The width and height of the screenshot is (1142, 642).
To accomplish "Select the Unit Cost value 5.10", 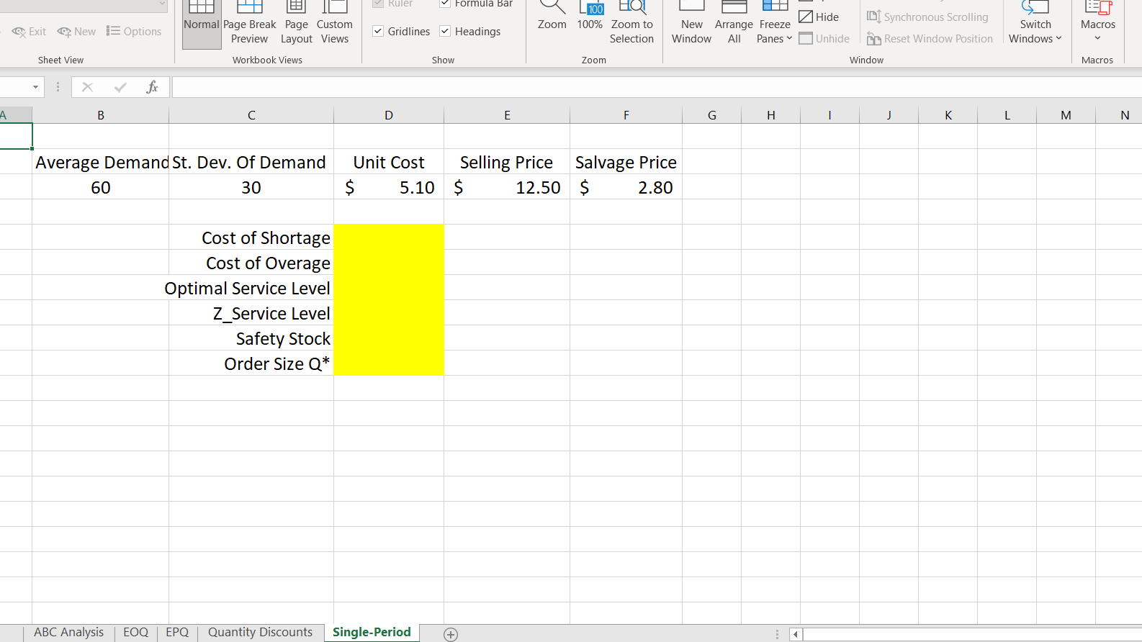I will coord(389,186).
